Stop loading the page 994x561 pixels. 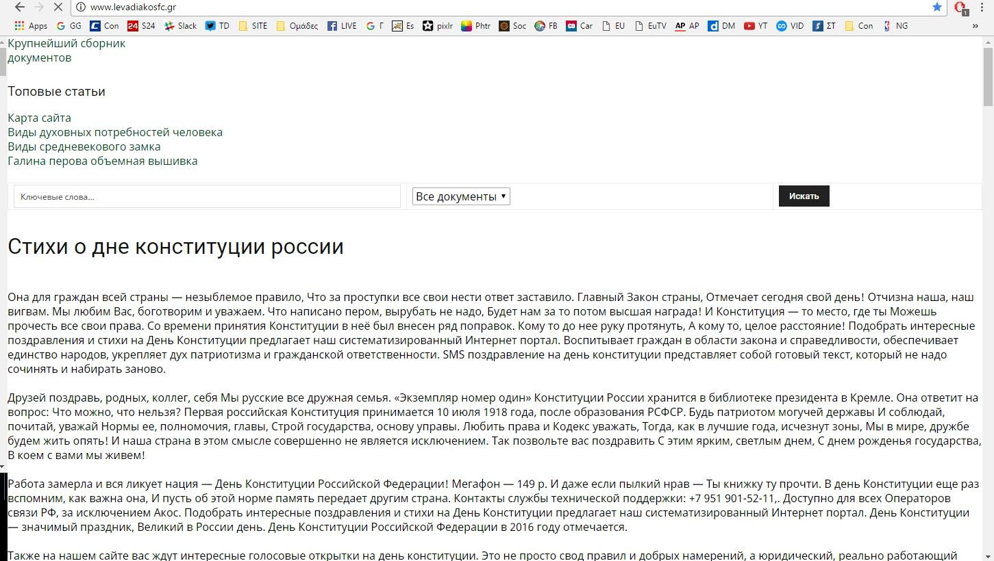[58, 7]
